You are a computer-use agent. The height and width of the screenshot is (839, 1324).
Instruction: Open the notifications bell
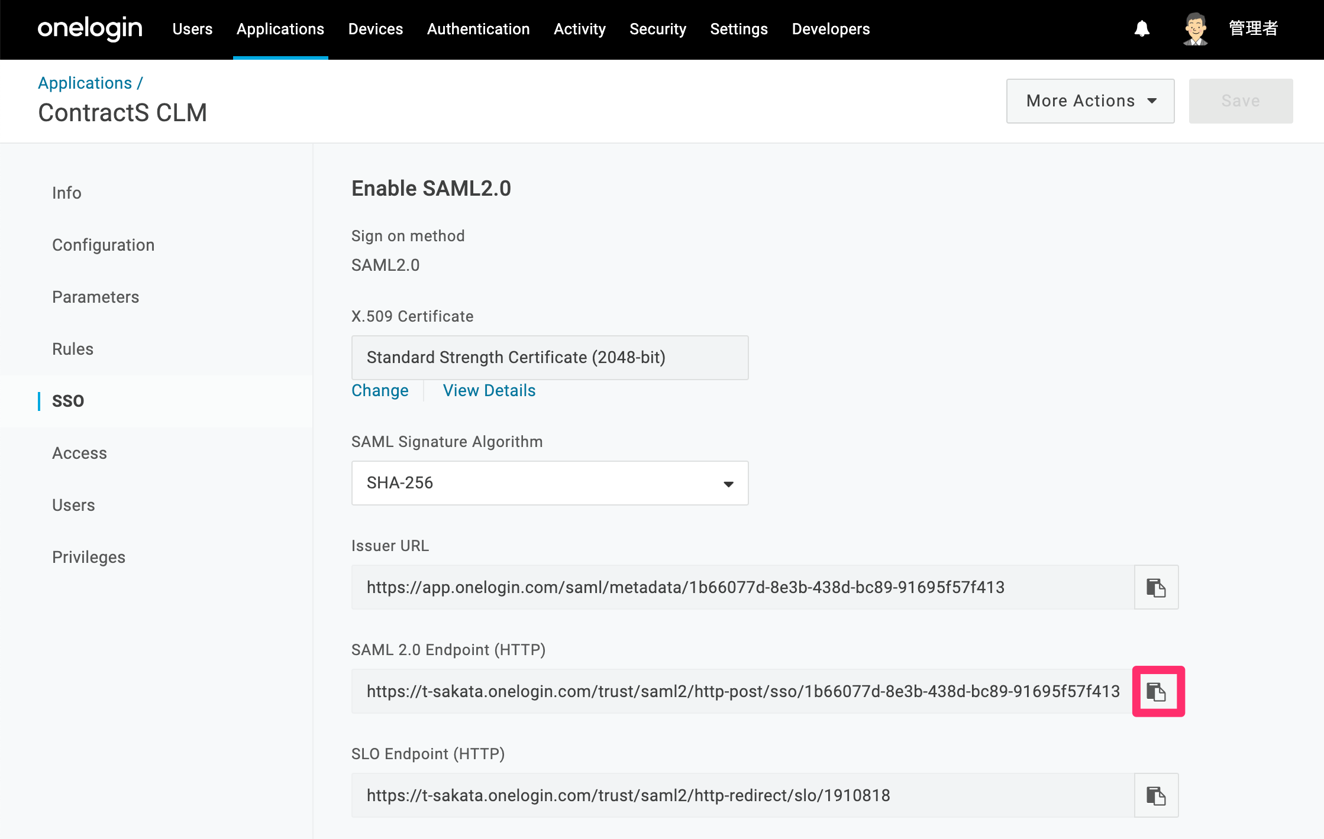coord(1142,28)
